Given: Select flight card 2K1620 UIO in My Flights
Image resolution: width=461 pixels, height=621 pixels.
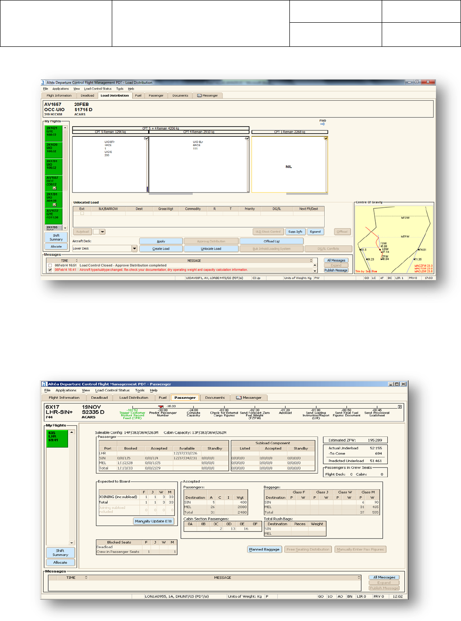Looking at the screenshot, I should pyautogui.click(x=54, y=150).
